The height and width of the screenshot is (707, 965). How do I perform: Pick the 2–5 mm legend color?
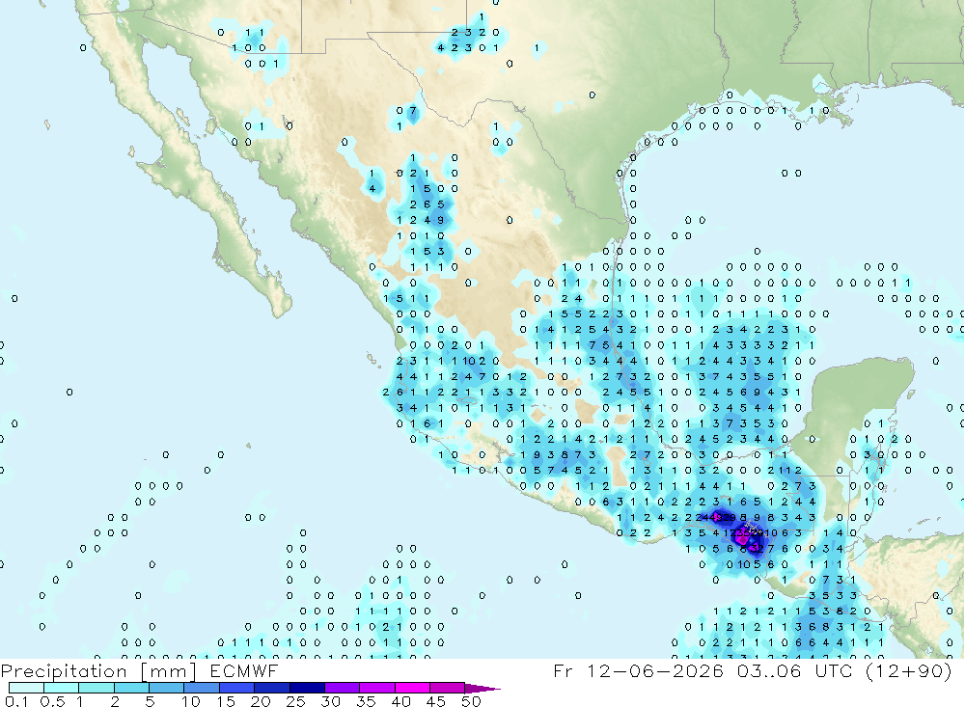click(x=131, y=688)
